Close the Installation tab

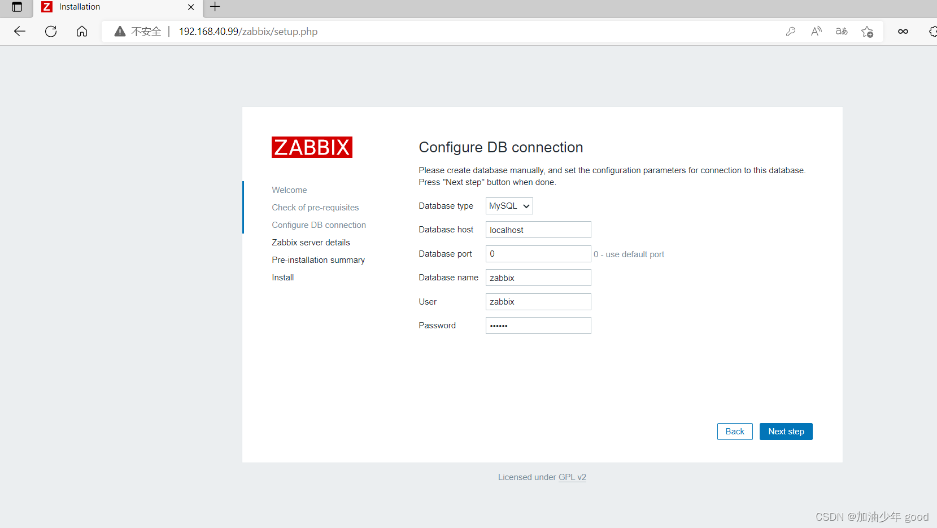click(191, 7)
